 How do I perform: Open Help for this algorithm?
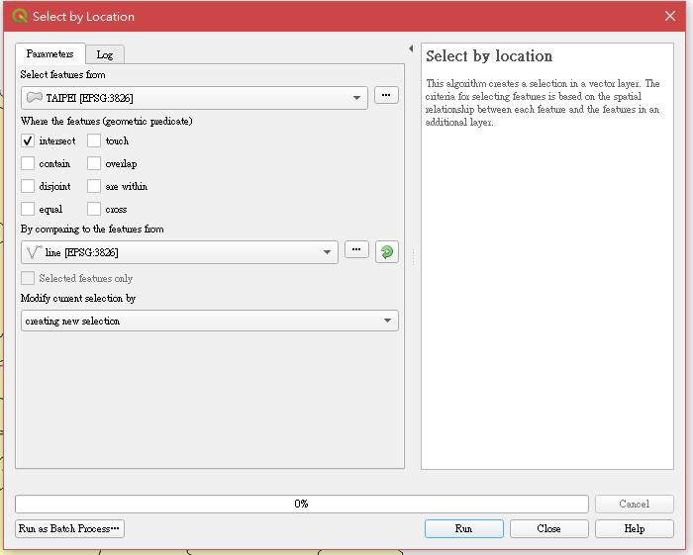(635, 528)
